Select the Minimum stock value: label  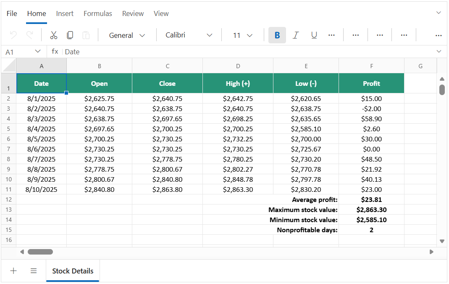click(x=304, y=220)
